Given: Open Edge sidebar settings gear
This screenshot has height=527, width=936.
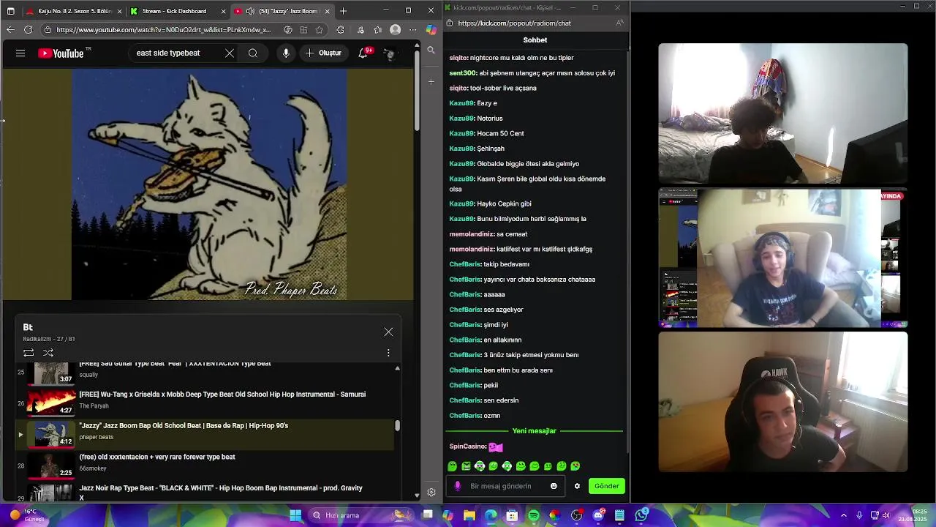Looking at the screenshot, I should (x=431, y=493).
